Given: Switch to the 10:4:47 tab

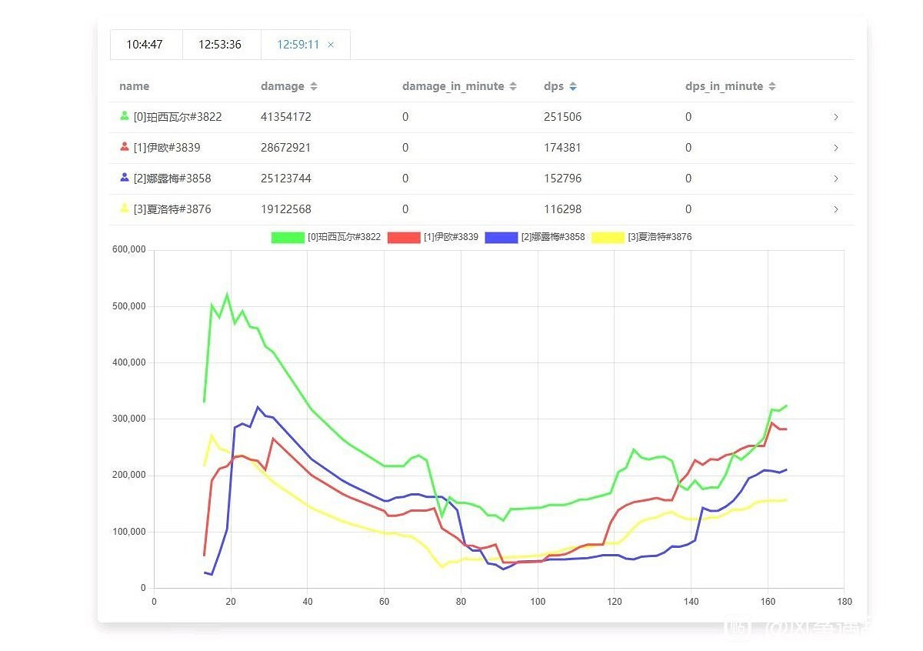Looking at the screenshot, I should point(145,45).
